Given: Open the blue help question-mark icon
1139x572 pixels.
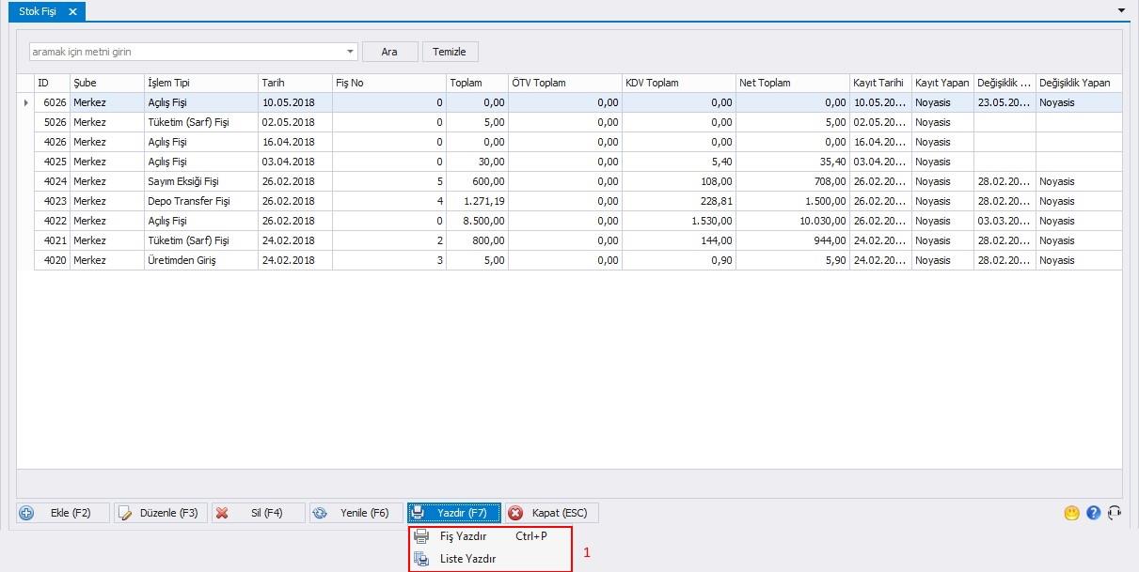Looking at the screenshot, I should [1093, 513].
